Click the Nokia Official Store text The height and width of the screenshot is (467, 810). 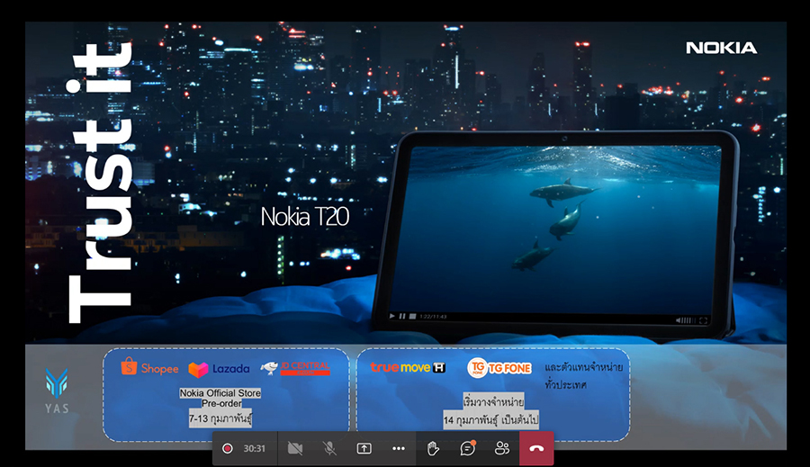(x=220, y=393)
